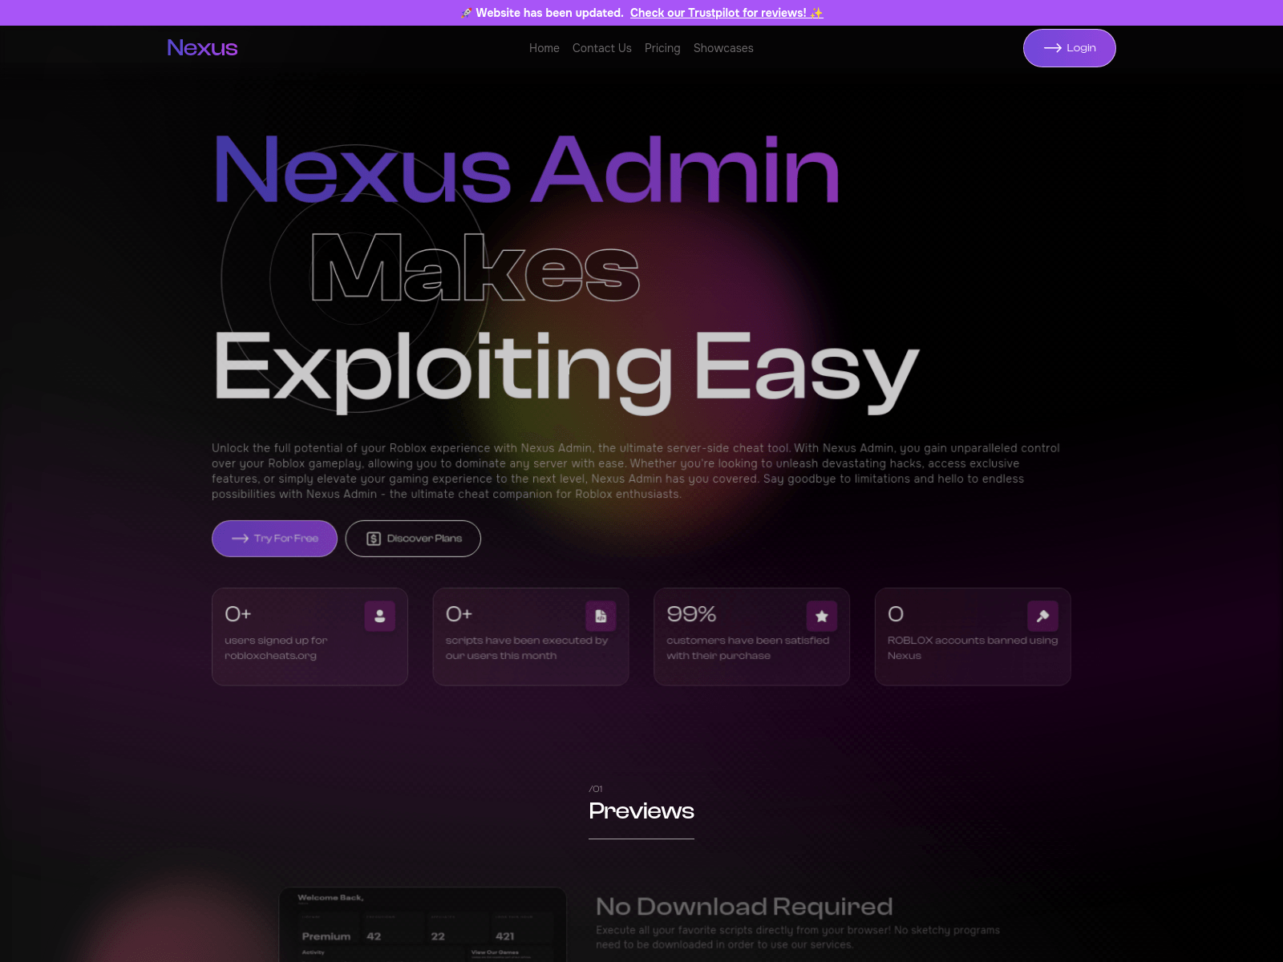
Task: Click the gavel icon on the banned-accounts card
Action: tap(1043, 616)
